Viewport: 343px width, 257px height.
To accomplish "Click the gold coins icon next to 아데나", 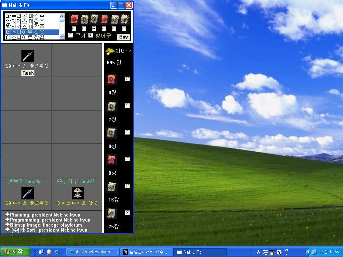I will [110, 51].
